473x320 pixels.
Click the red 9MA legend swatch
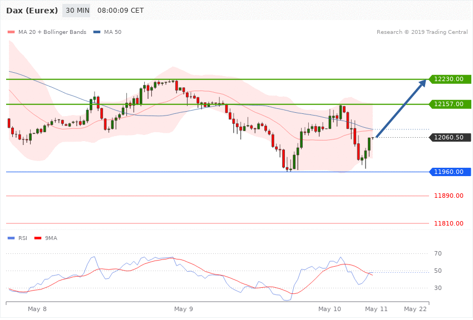click(x=38, y=238)
